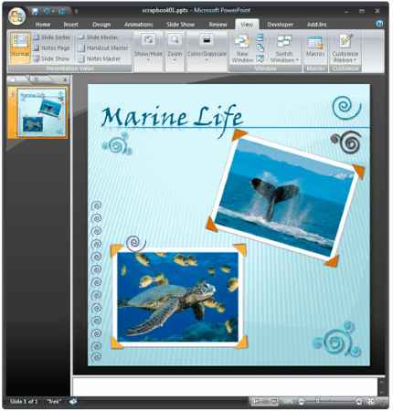
Task: Open the Undo history dropdown arrow
Action: coord(53,12)
